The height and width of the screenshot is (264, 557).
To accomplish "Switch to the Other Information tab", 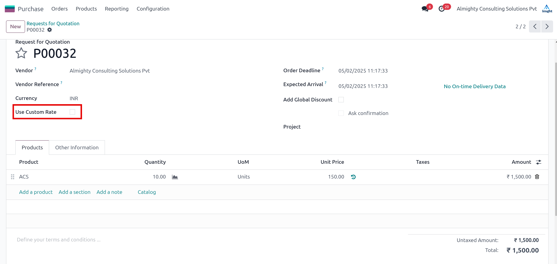I will (77, 148).
